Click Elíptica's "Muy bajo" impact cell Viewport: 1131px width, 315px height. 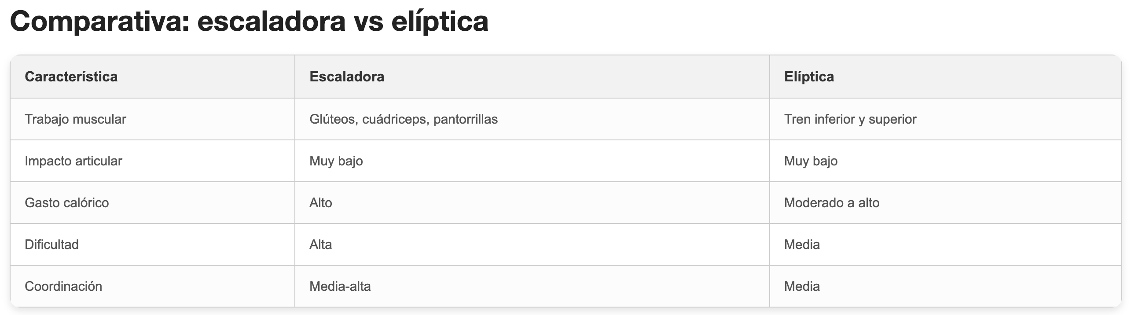810,161
